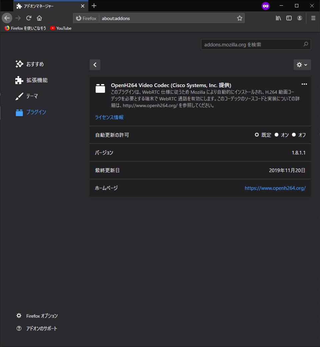This screenshot has height=347, width=320.
Task: Open Firefox オプション settings
Action: (37, 316)
